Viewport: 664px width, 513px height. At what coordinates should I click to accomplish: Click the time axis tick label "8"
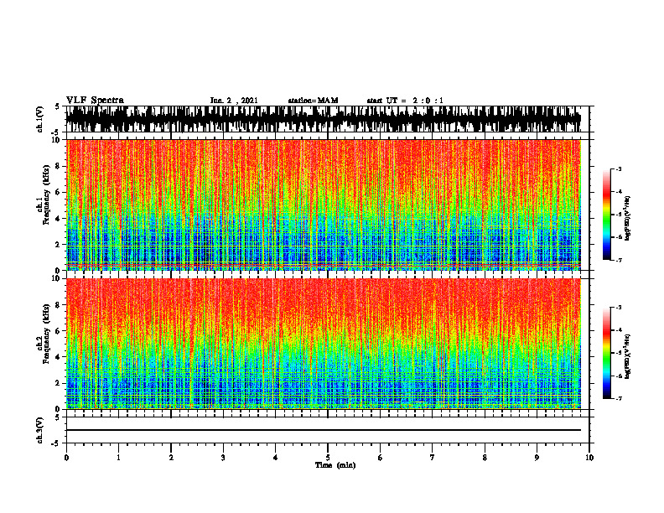485,458
